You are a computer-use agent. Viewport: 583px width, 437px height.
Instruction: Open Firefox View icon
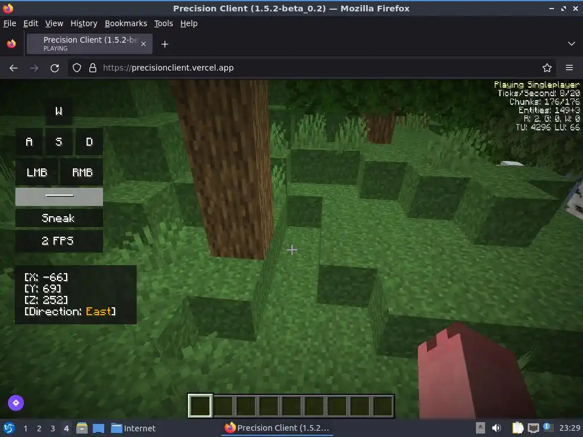(11, 44)
